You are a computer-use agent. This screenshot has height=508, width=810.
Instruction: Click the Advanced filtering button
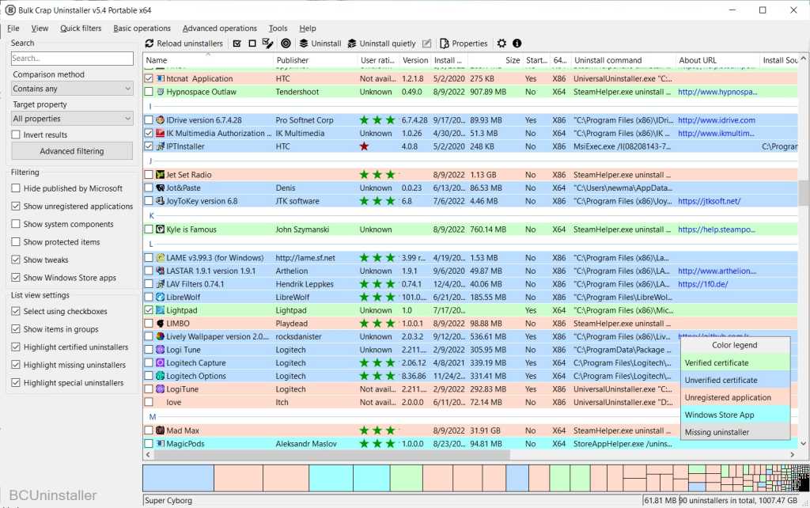(x=72, y=151)
